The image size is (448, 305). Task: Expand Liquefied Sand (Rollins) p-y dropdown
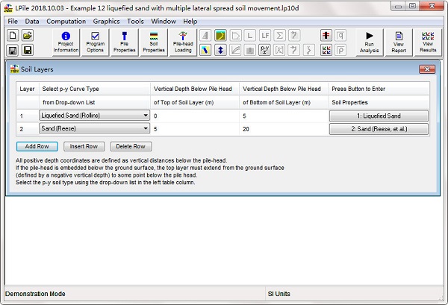pyautogui.click(x=146, y=116)
